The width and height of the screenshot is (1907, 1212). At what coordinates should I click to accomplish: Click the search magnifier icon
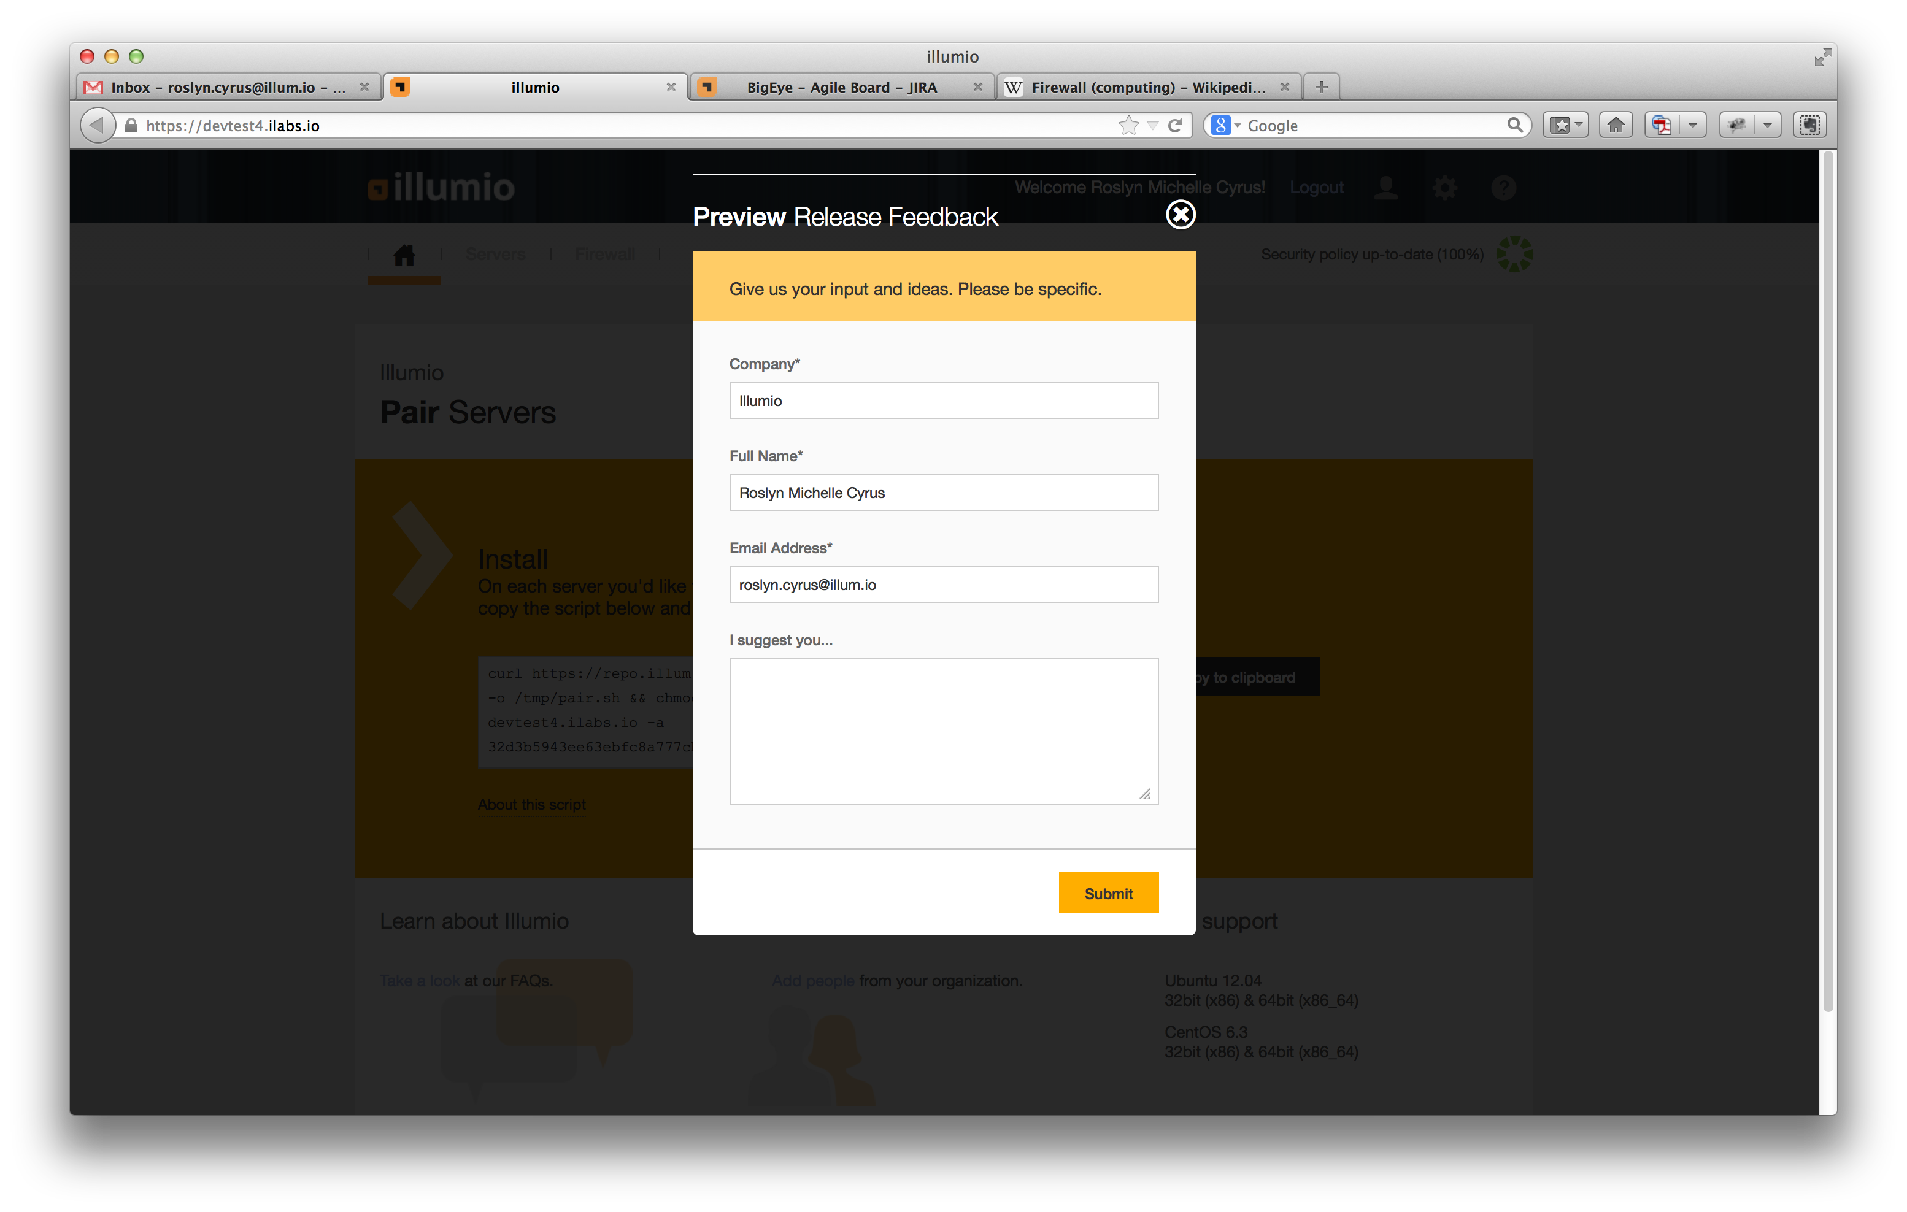coord(1514,125)
